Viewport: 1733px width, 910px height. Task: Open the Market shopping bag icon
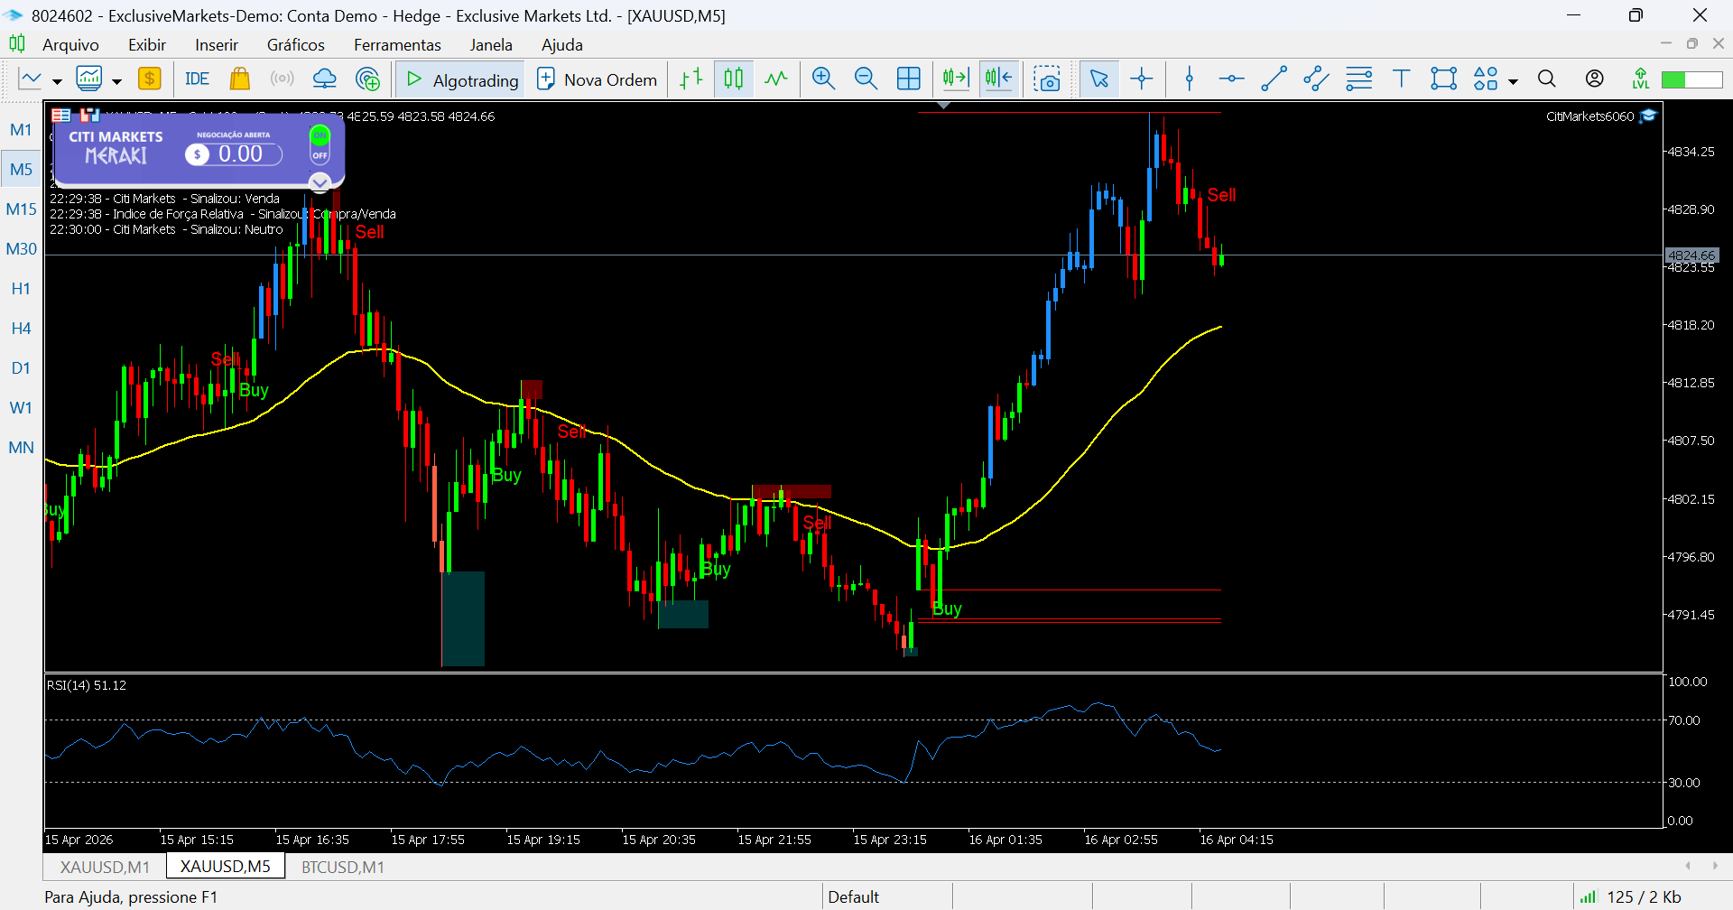pyautogui.click(x=239, y=79)
